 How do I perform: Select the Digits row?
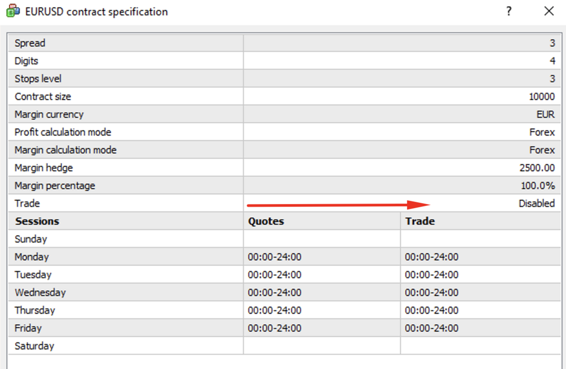click(284, 61)
